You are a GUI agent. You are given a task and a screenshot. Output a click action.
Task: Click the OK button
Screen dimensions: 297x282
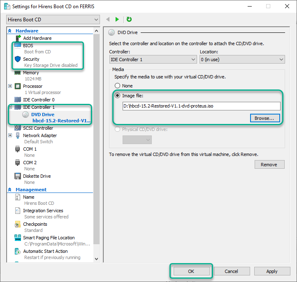click(x=192, y=271)
